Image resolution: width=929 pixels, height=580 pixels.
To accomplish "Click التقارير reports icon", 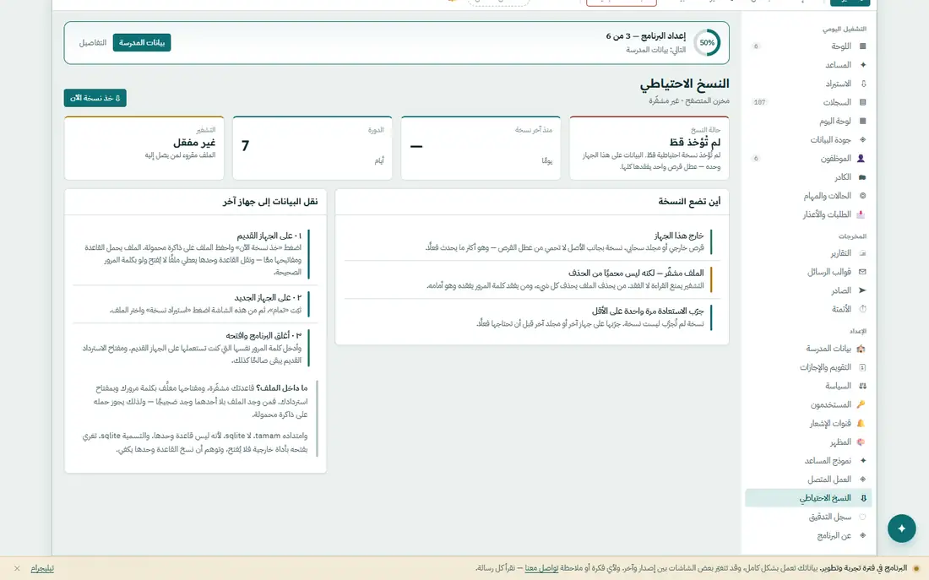I will pyautogui.click(x=862, y=253).
